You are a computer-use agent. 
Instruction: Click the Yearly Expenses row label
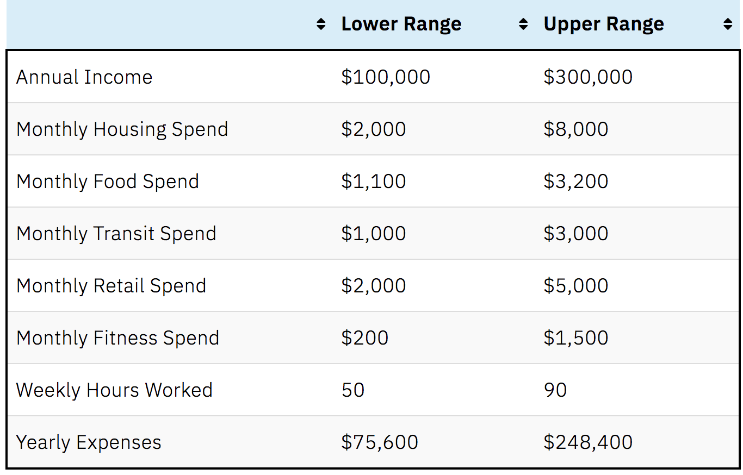tap(89, 442)
